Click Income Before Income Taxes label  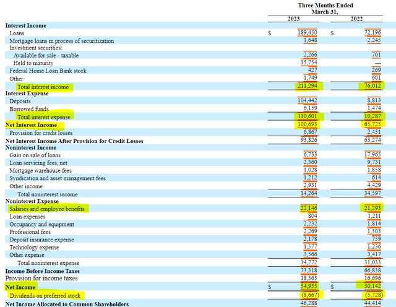pyautogui.click(x=43, y=271)
